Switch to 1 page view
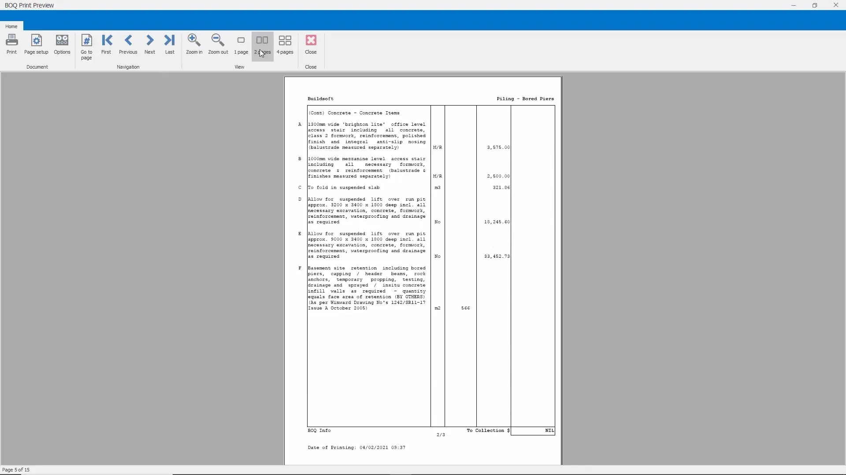Screen dimensions: 846x475 [241, 44]
